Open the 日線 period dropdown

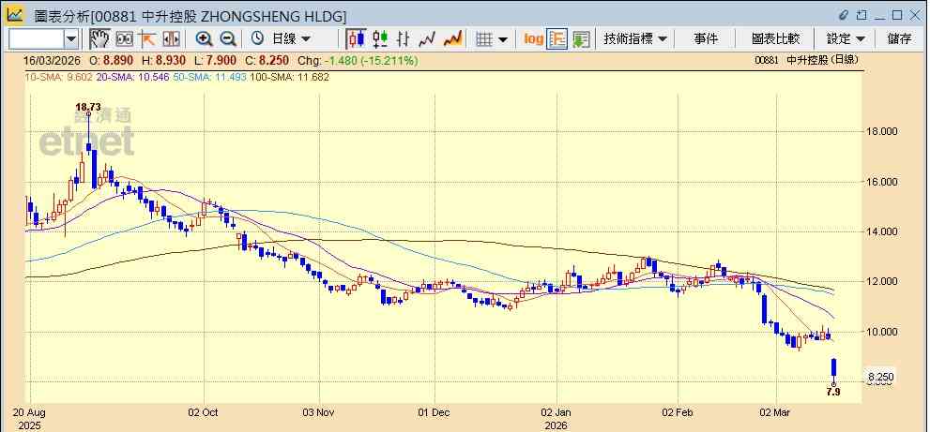291,39
